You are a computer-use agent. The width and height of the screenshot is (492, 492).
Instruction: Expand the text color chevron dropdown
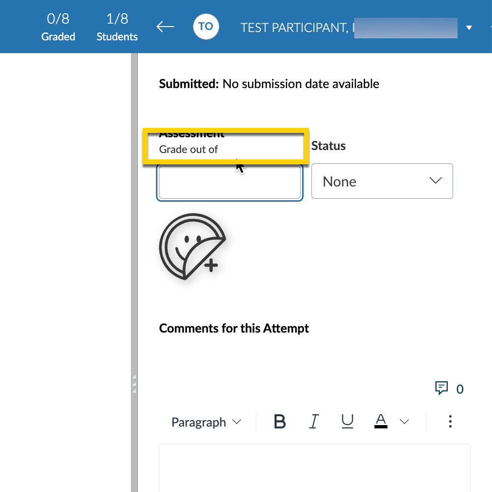404,422
